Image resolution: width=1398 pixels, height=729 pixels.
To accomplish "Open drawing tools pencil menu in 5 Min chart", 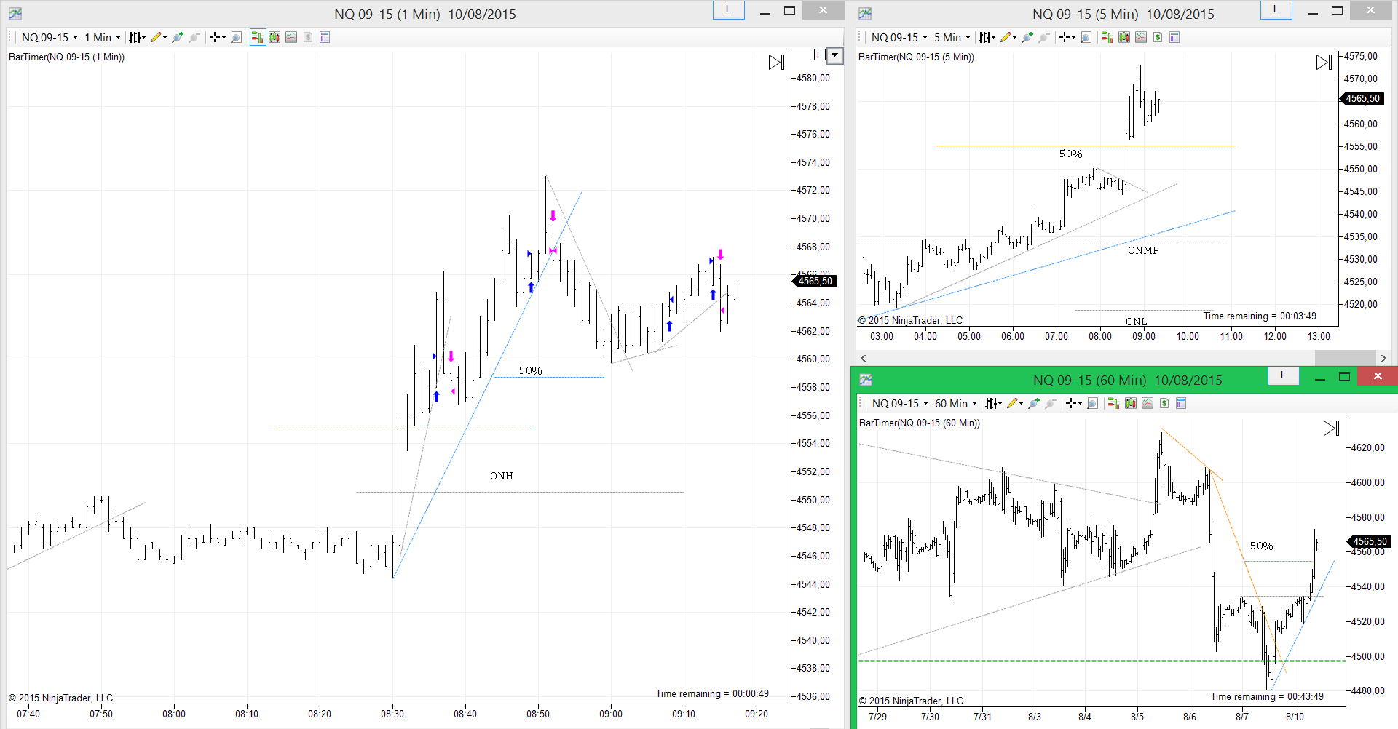I will coord(1008,37).
